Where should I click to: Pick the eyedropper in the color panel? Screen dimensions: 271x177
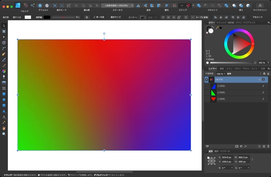(x=217, y=28)
